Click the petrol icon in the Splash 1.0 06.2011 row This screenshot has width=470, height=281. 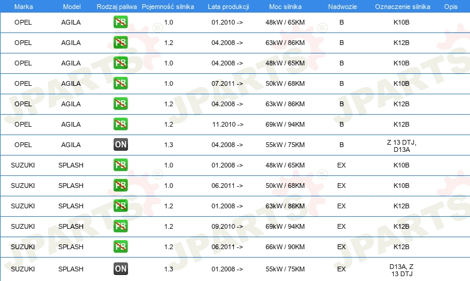point(120,186)
